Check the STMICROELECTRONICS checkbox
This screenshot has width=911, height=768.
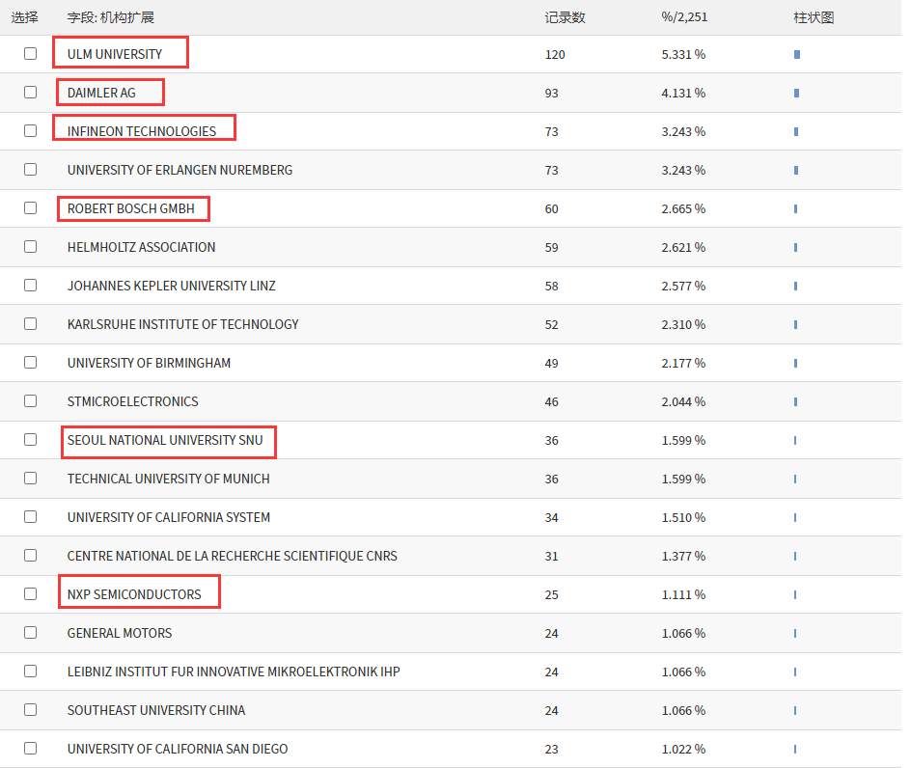tap(30, 400)
